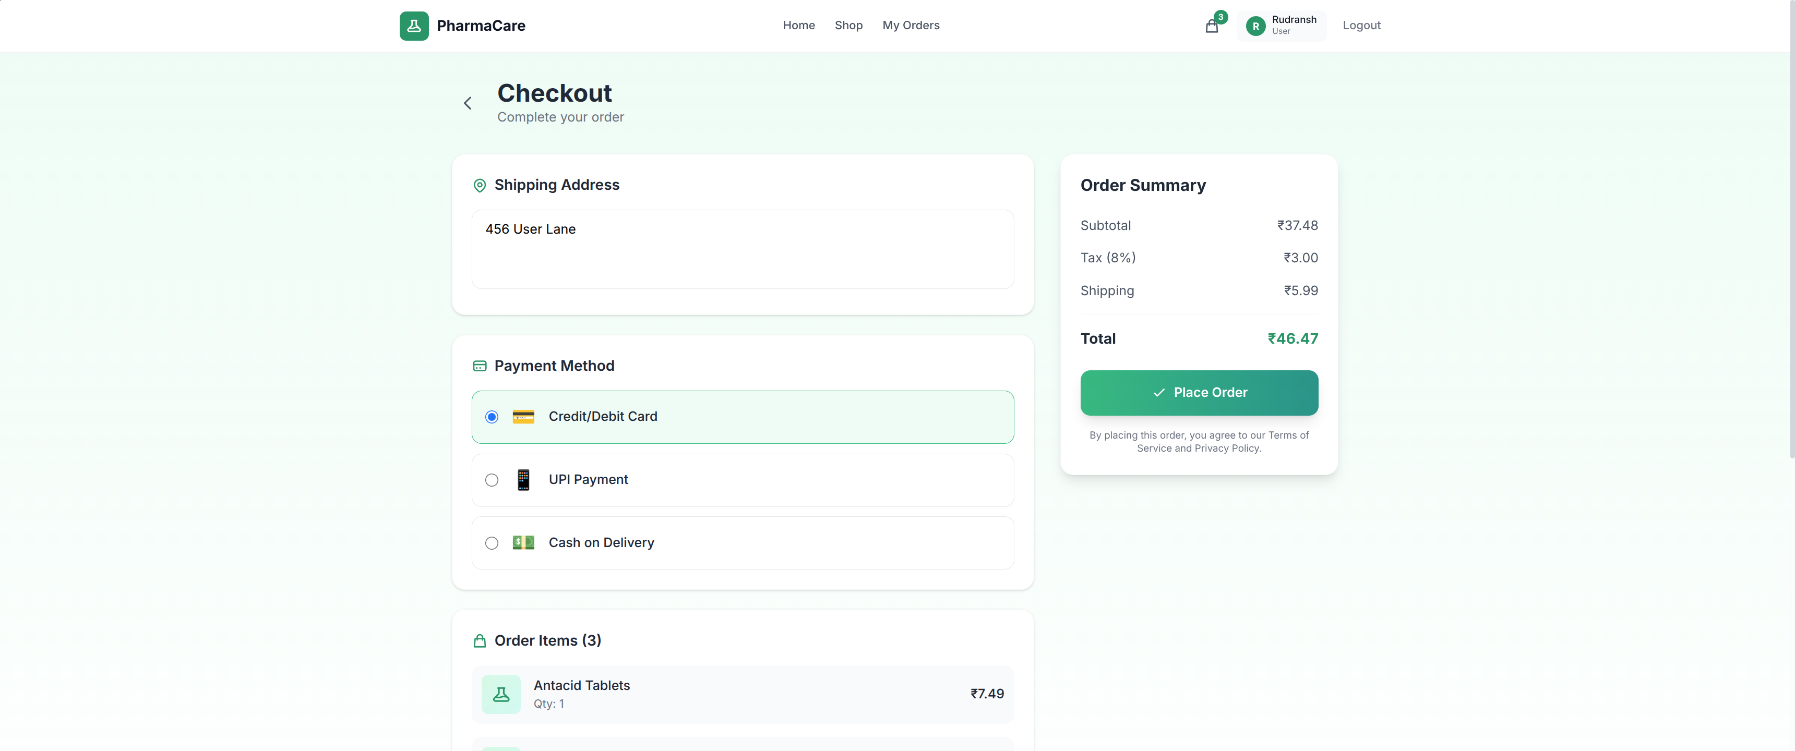Click into the shipping address text field

[x=742, y=249]
